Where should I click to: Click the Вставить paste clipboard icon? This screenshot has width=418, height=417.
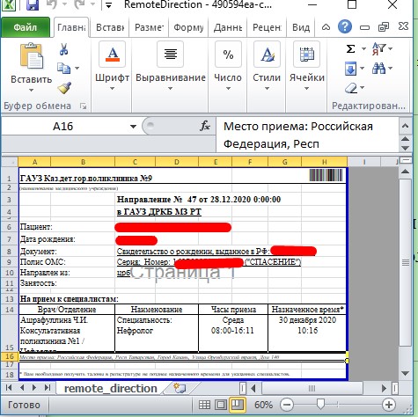click(31, 56)
